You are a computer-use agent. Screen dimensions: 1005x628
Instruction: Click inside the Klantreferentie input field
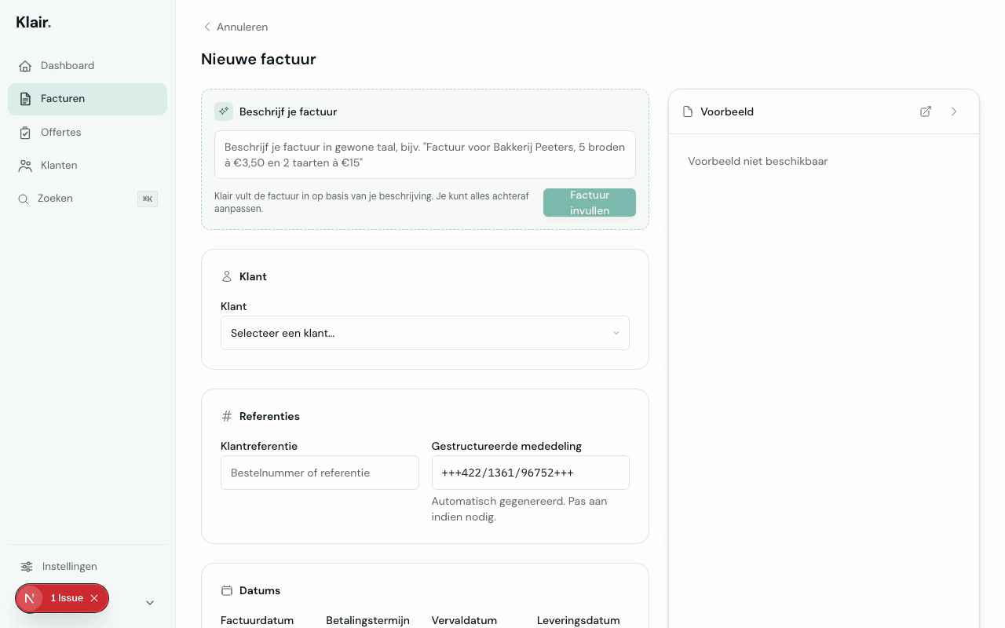pyautogui.click(x=320, y=473)
